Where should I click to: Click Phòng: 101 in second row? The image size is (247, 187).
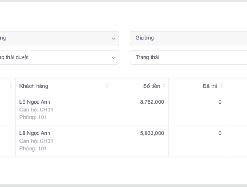pyautogui.click(x=33, y=148)
